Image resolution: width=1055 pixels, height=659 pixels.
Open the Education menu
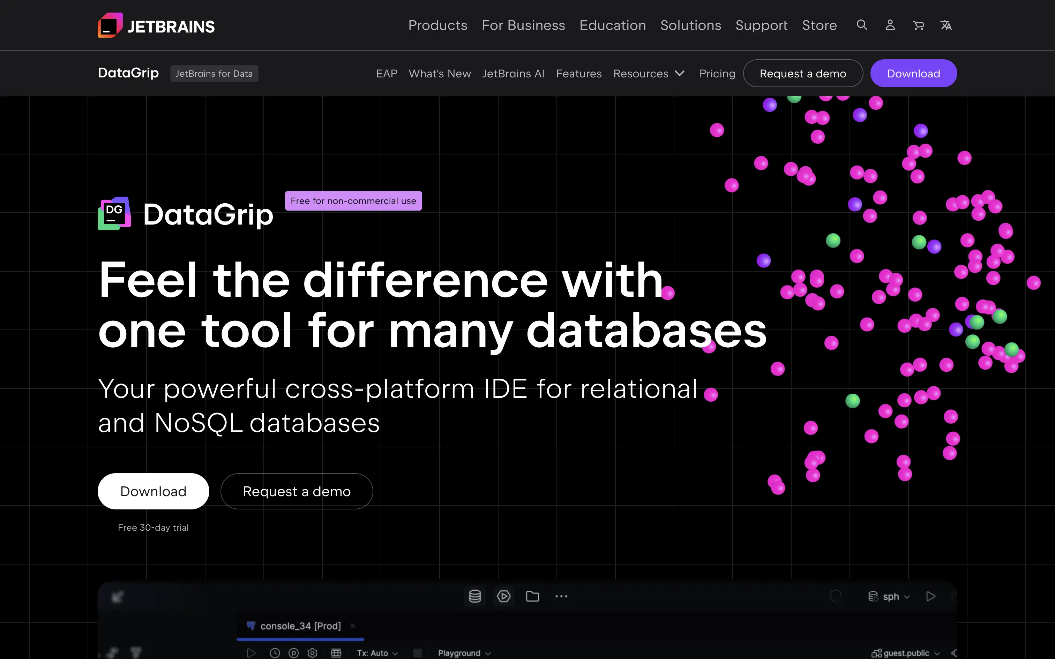coord(613,25)
